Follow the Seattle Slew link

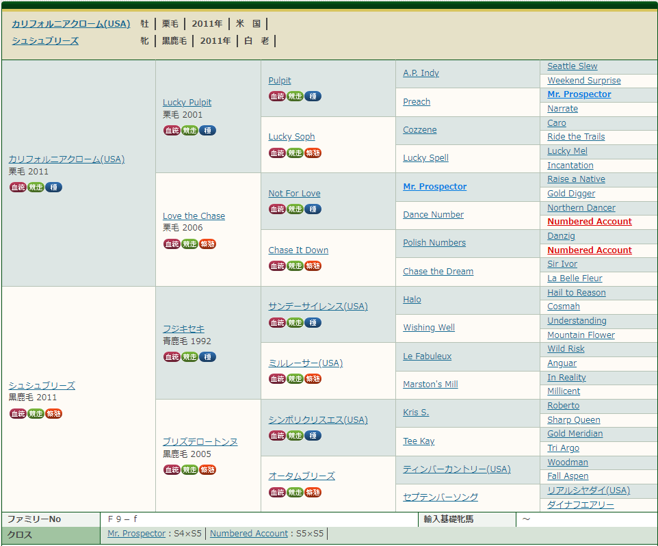(573, 66)
